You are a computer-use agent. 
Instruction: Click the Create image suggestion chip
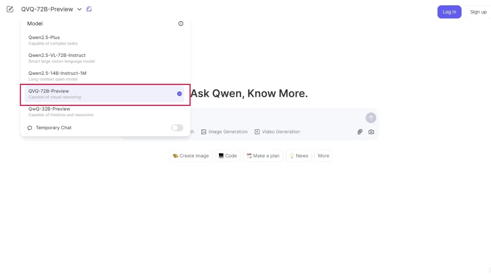(x=191, y=156)
